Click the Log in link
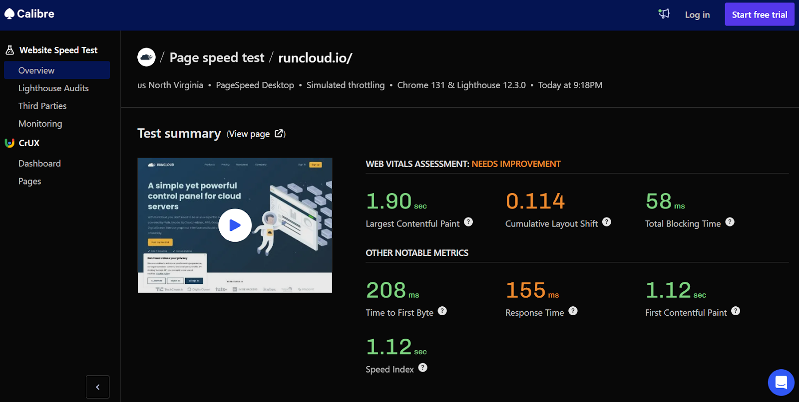799x402 pixels. pos(697,14)
